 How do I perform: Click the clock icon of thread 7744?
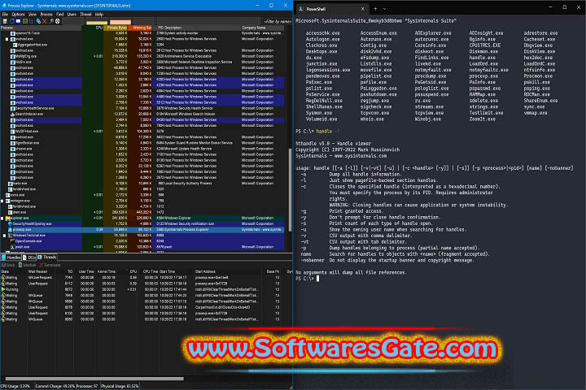[3, 277]
